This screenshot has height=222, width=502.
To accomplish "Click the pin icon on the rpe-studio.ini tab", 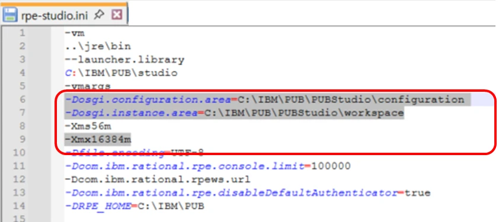I will [99, 14].
